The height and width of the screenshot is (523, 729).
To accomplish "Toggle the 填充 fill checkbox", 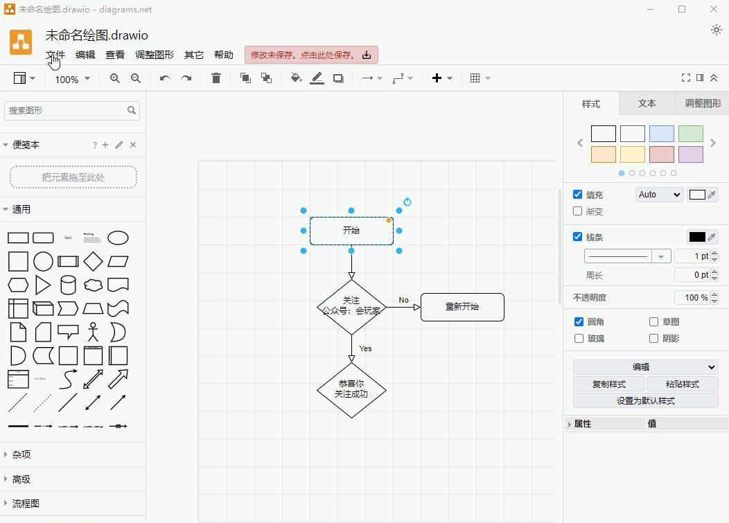I will tap(577, 195).
